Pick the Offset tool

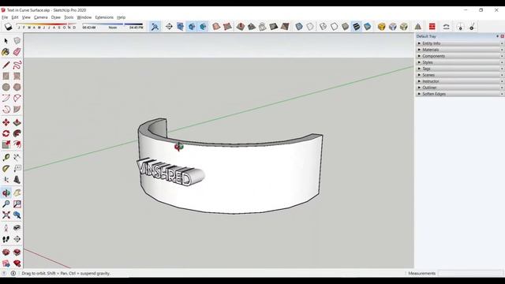pos(17,144)
